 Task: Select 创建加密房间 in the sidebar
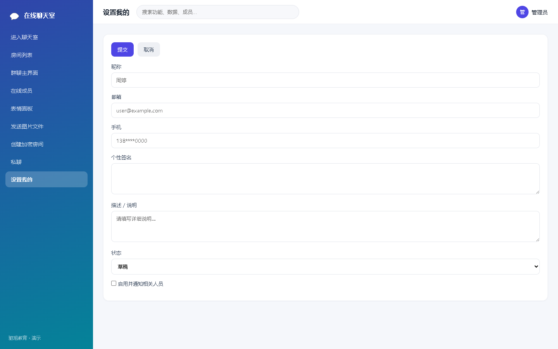pyautogui.click(x=46, y=144)
